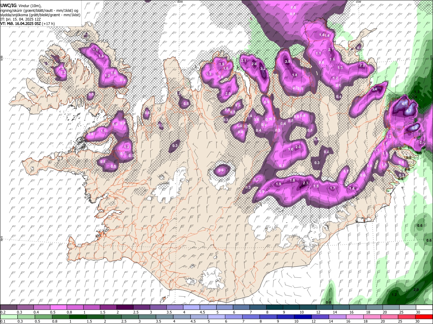Click the 20W longitude label at top
The width and height of the screenshot is (433, 324).
[x=180, y=2]
